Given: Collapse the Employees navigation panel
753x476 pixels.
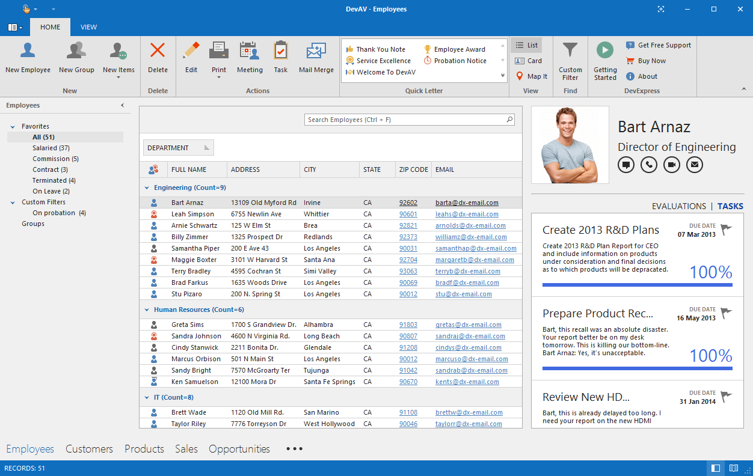Looking at the screenshot, I should click(x=123, y=105).
